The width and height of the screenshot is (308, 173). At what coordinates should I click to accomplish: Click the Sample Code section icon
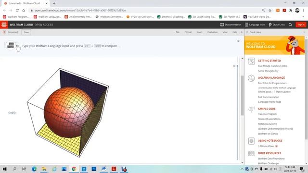pos(251,109)
